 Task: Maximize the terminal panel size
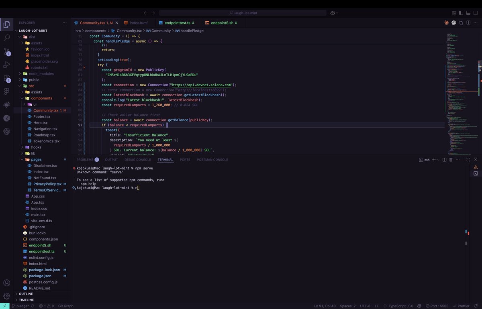(x=468, y=159)
